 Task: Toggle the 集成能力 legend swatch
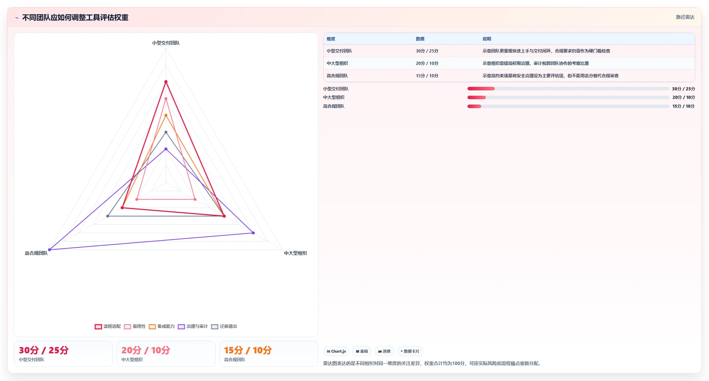152,326
